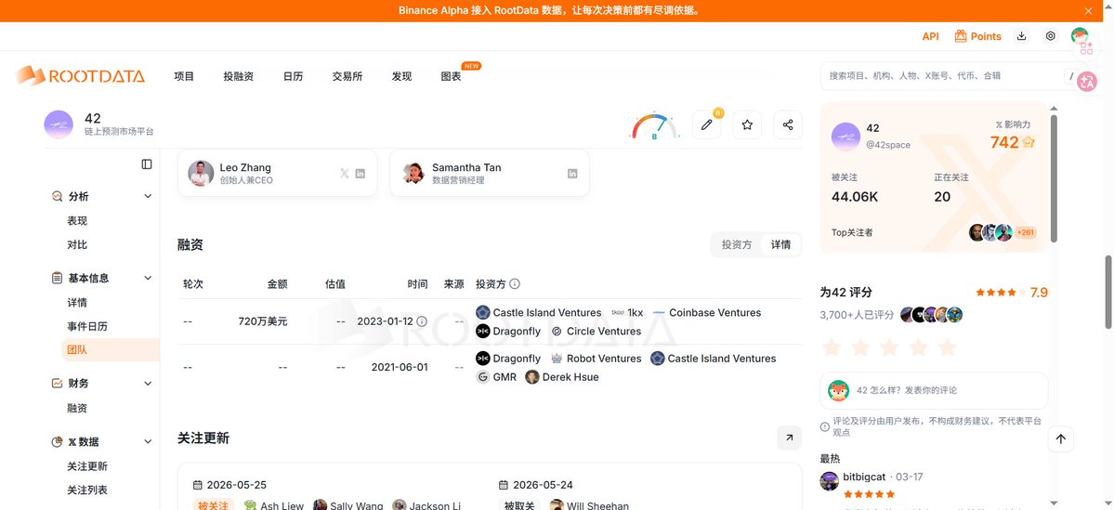1114x510 pixels.
Task: Open Leo Zhang's team card
Action: 278,174
